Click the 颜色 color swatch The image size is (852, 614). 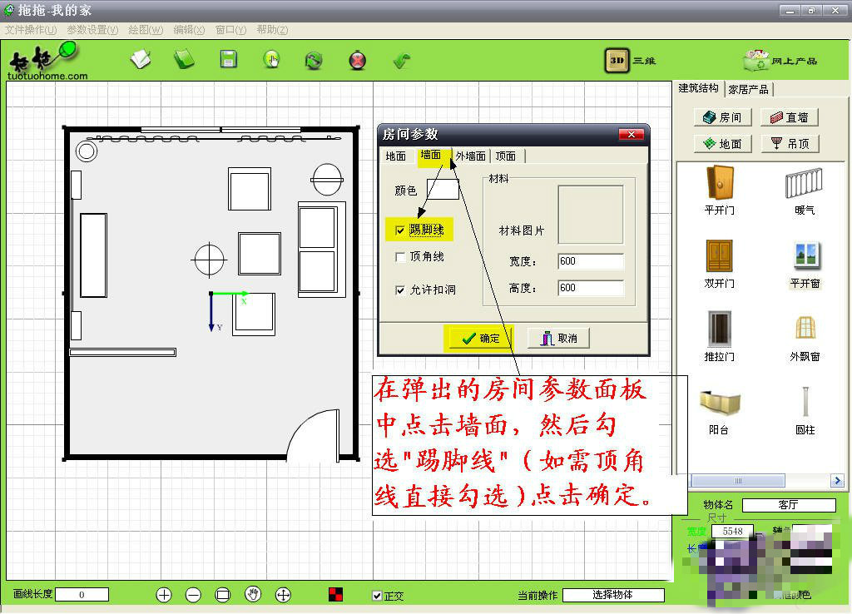(443, 190)
